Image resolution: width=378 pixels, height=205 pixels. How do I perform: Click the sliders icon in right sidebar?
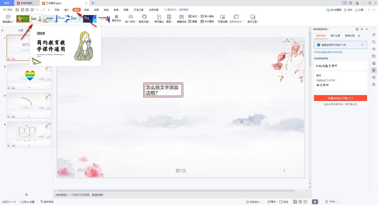tap(374, 42)
